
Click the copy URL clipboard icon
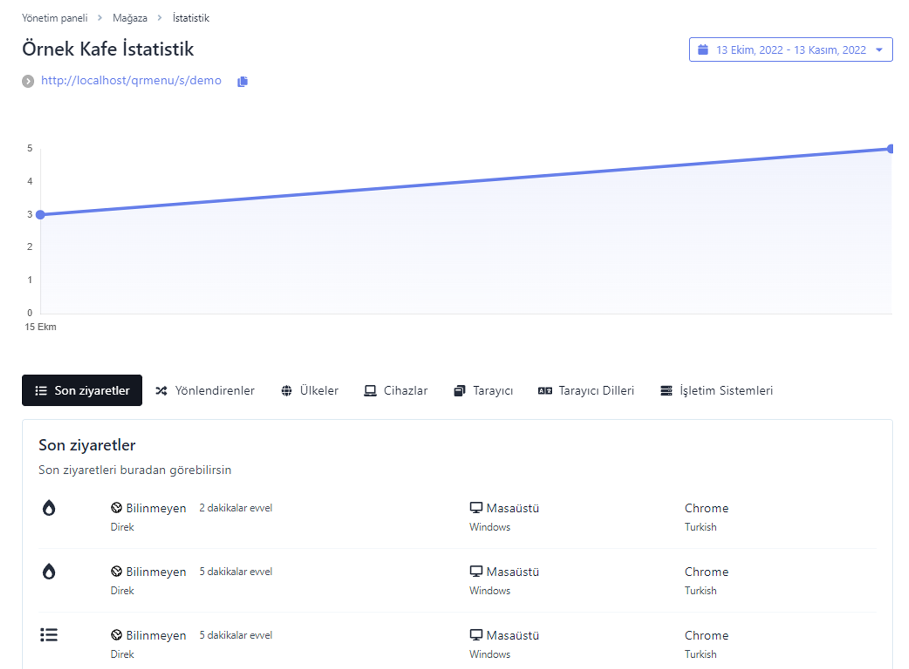pos(242,81)
